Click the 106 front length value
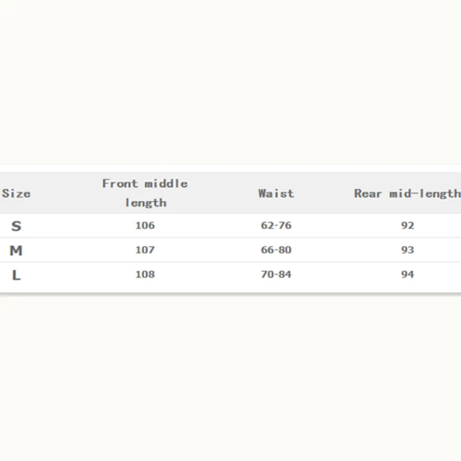 [145, 225]
